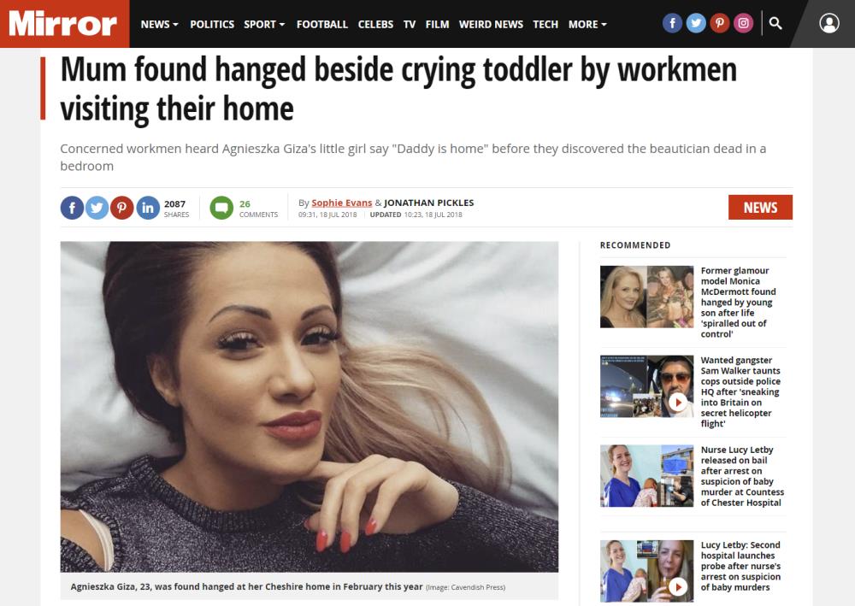Share article on Facebook below headline
This screenshot has height=606, width=855.
72,208
